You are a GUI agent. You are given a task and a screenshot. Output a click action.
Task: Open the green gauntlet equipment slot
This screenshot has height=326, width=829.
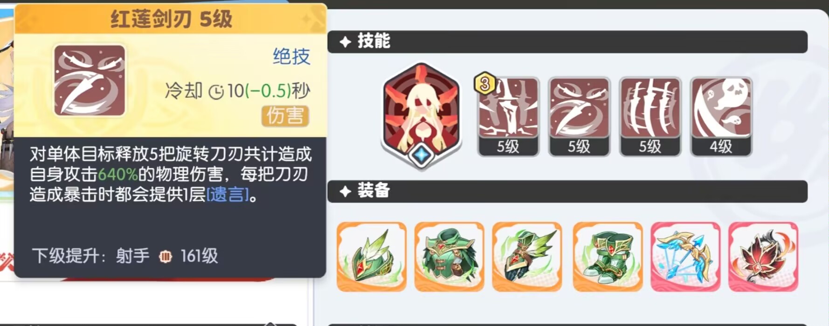527,257
